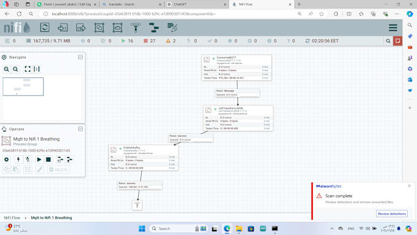The height and width of the screenshot is (235, 417).
Task: Open process group Configuration gear icon
Action: [x=6, y=160]
